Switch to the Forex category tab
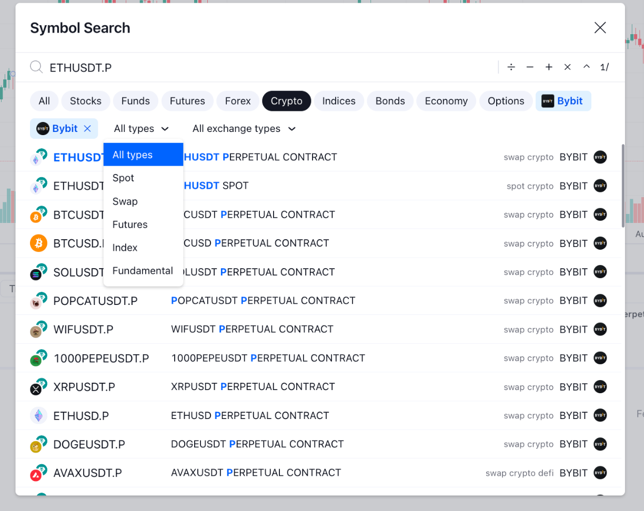The width and height of the screenshot is (644, 511). click(238, 101)
